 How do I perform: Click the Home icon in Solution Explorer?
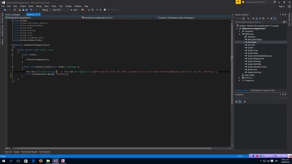[x=243, y=18]
